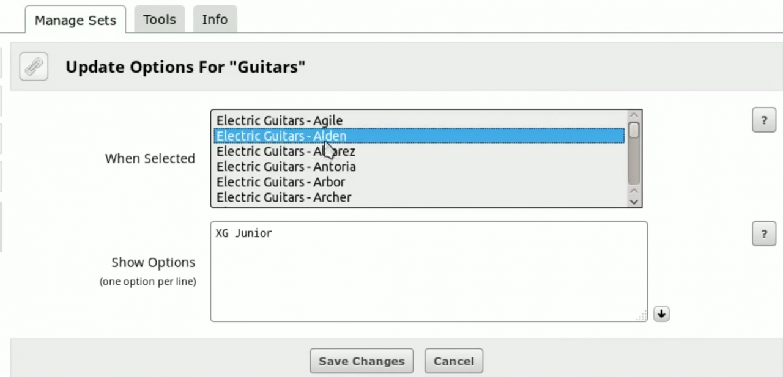
Task: Click the listbox scrollbar's top up arrow
Action: point(634,115)
